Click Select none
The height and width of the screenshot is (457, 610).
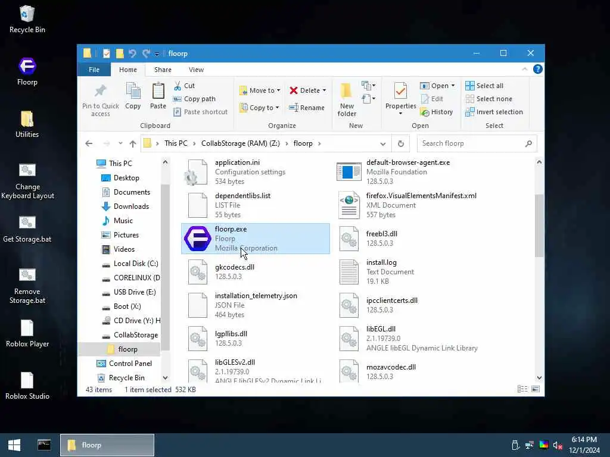click(x=489, y=99)
